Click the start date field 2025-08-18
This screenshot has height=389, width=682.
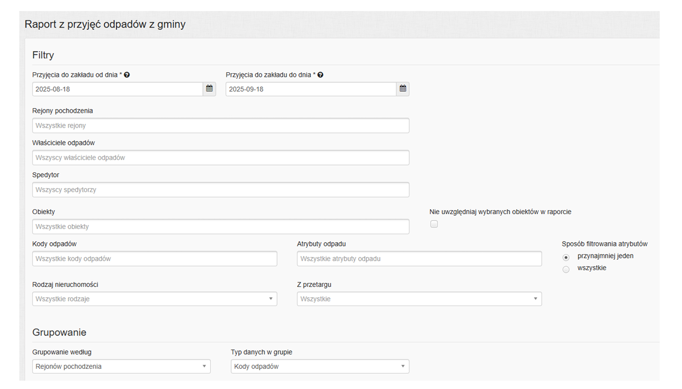pos(118,89)
